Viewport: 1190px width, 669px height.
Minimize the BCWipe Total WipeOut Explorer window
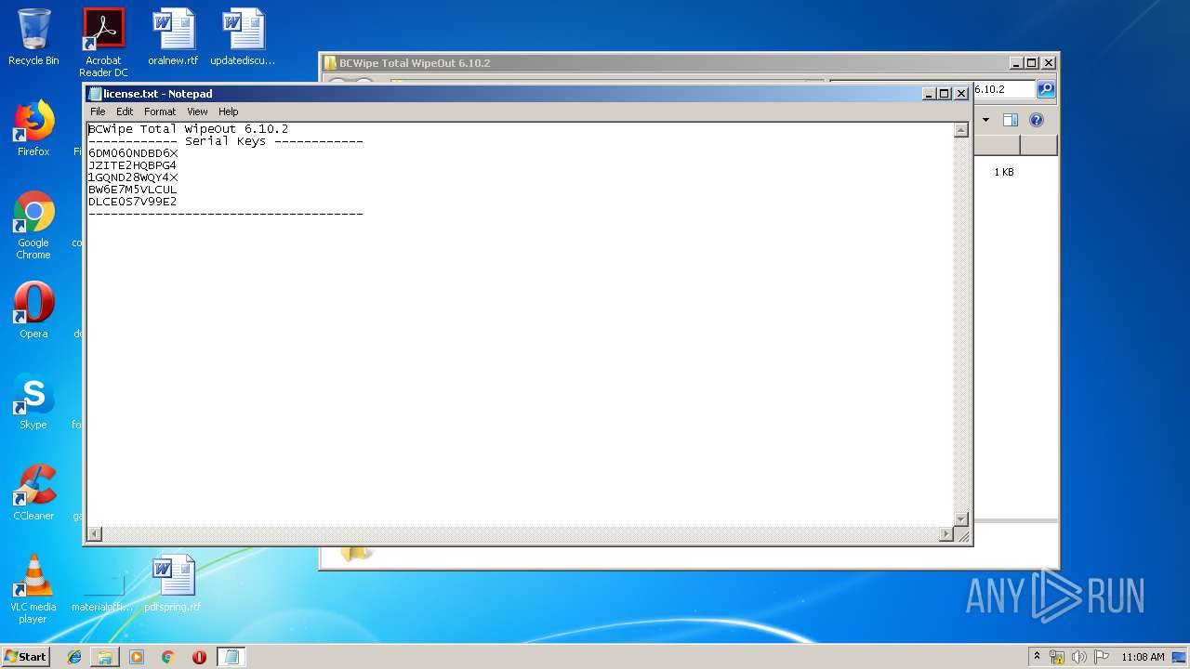point(1016,63)
